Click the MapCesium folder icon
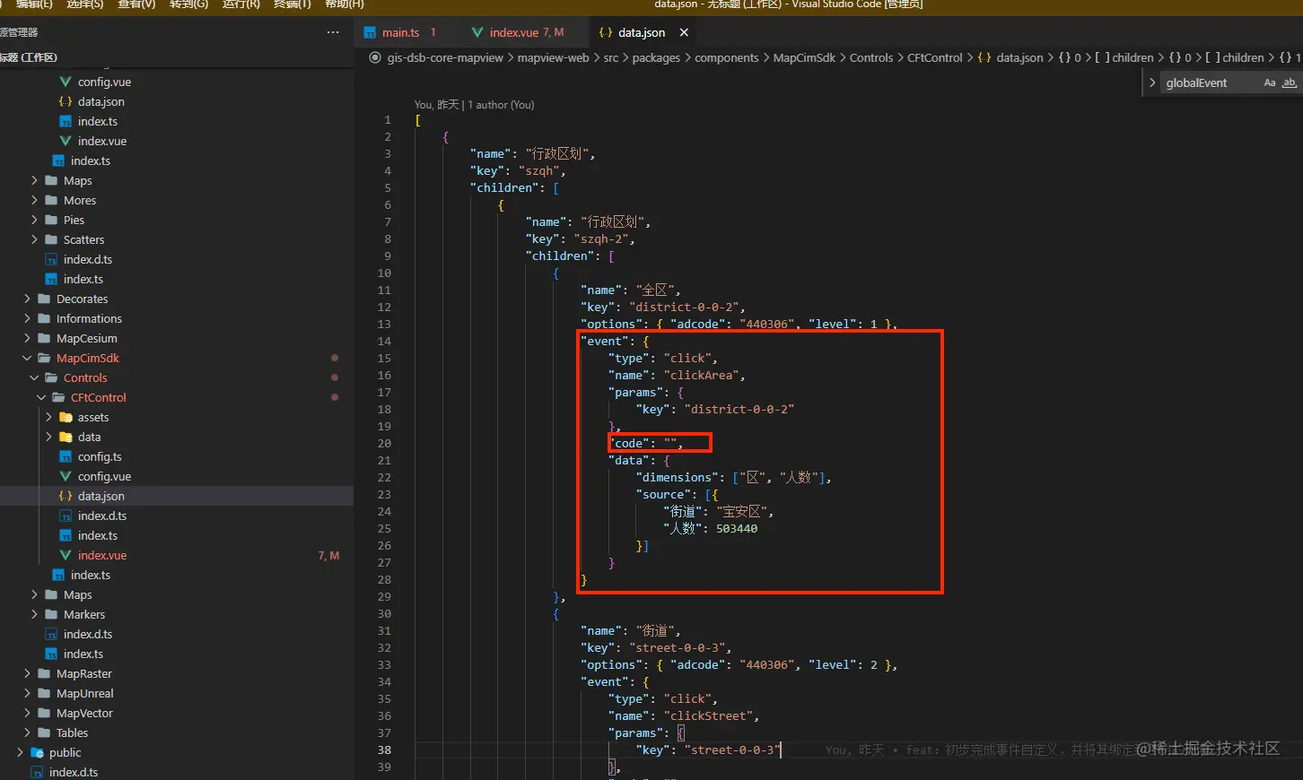The image size is (1303, 780). pos(45,338)
